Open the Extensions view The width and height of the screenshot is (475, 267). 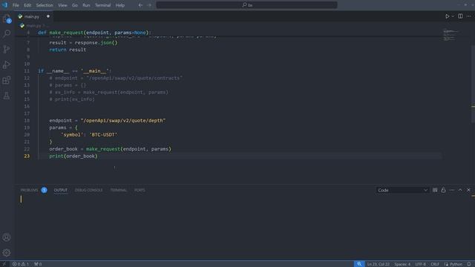coord(7,80)
